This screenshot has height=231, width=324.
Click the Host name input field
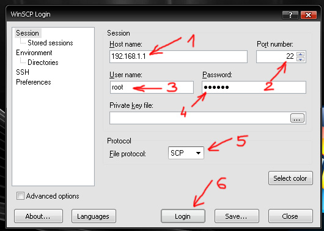pos(179,56)
